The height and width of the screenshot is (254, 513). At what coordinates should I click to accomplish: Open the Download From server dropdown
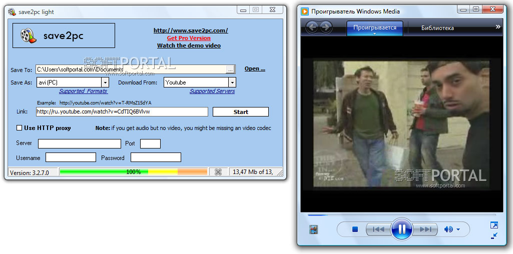(232, 82)
